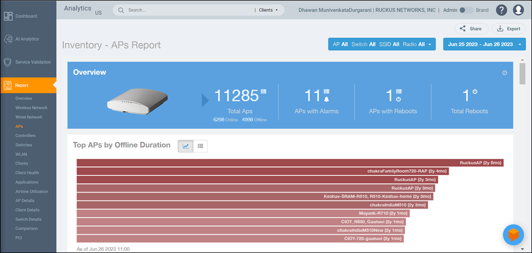Click the chakraFamilyRoom720-RAP bar
Image resolution: width=532 pixels, height=253 pixels.
point(263,171)
